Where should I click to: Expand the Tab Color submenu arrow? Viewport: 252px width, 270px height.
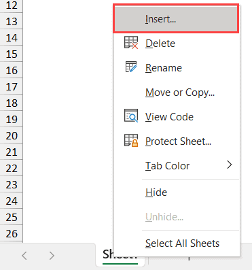pyautogui.click(x=230, y=165)
